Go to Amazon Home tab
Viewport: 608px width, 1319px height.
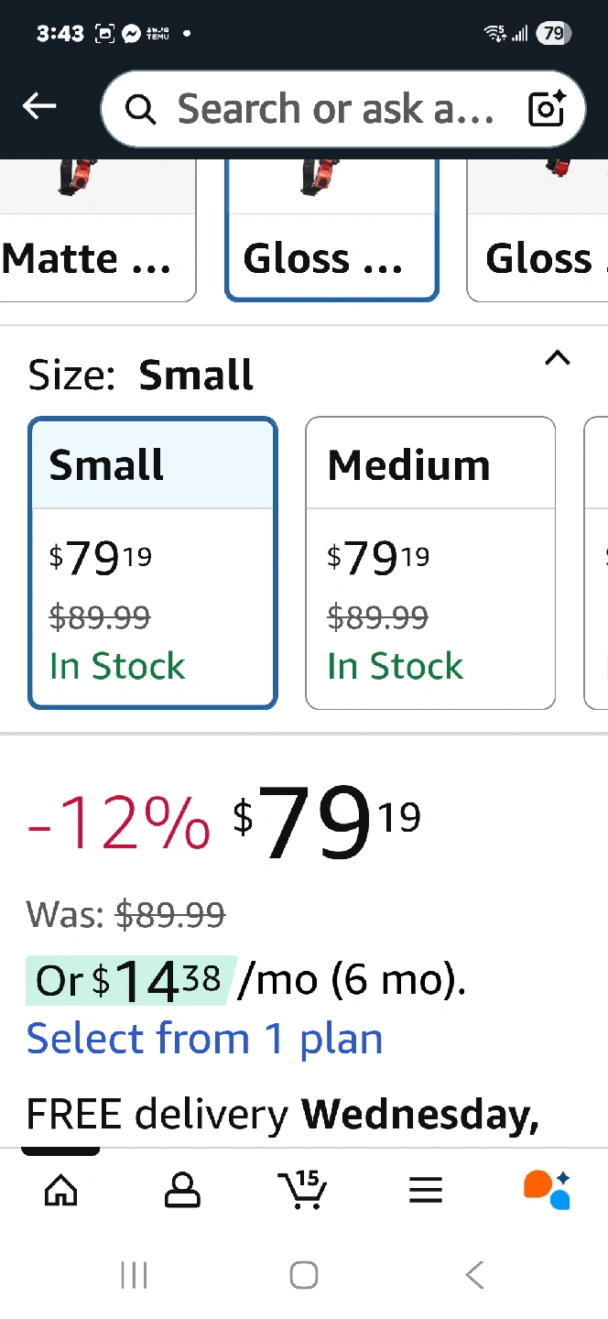point(61,1190)
